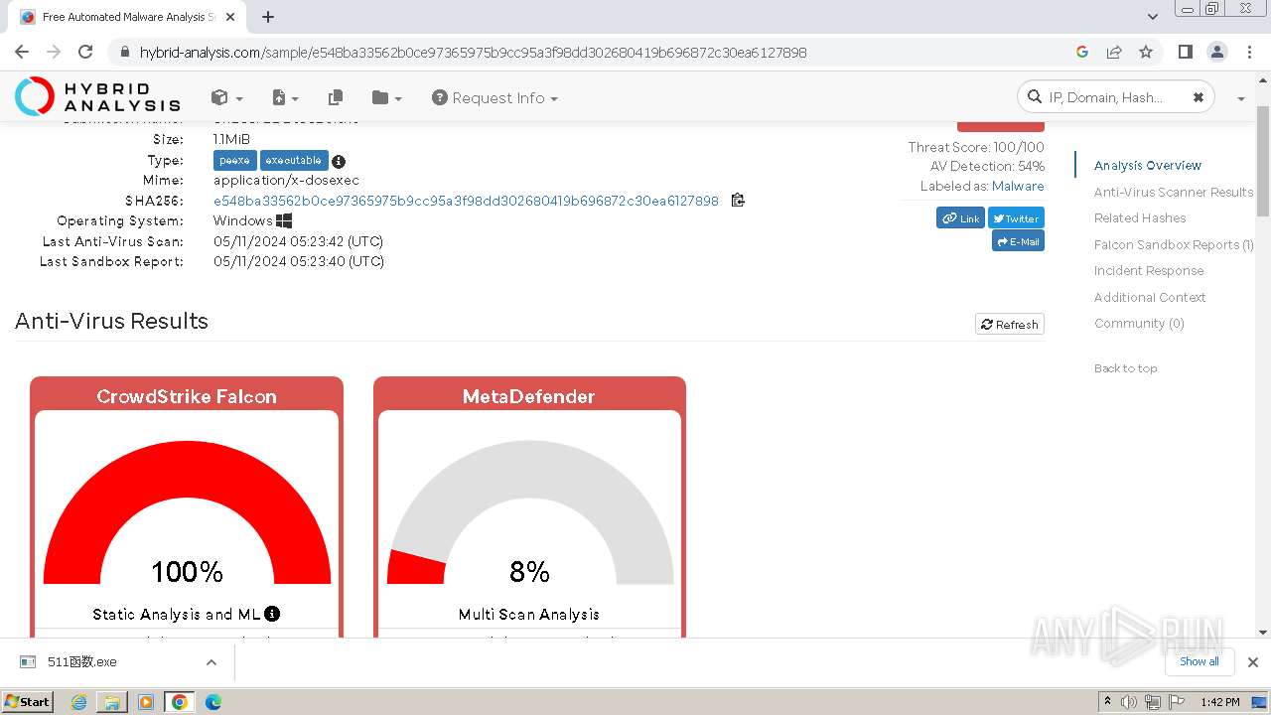Click the MetaDefender card header
The height and width of the screenshot is (715, 1271).
(x=529, y=396)
